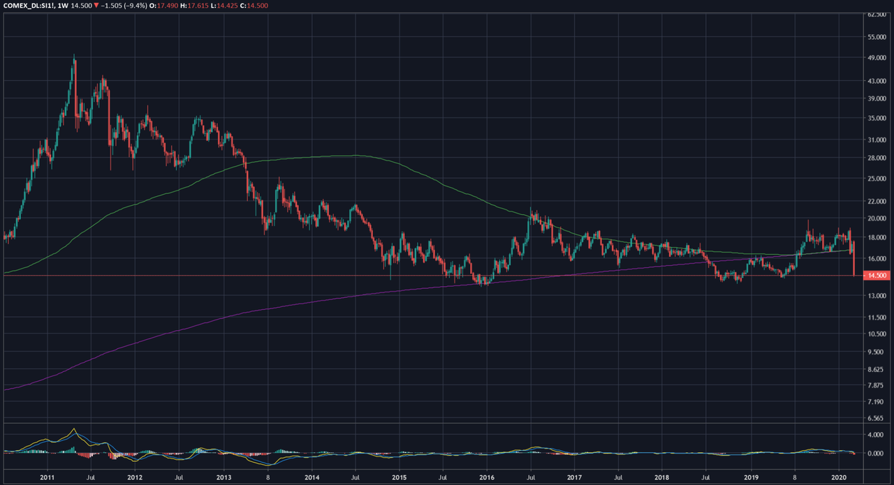Screen dimensions: 894x485
Task: Click the 55.000 price axis label
Action: 876,36
